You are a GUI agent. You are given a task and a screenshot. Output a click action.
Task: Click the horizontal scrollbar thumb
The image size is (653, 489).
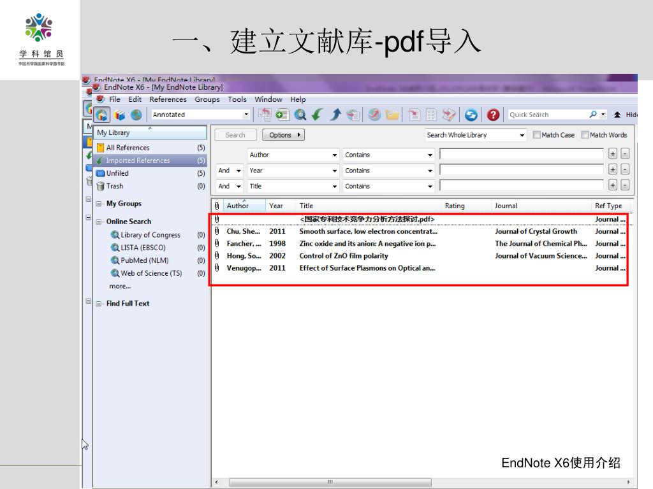point(330,482)
